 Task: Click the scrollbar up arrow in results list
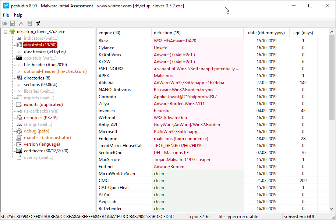click(x=332, y=32)
